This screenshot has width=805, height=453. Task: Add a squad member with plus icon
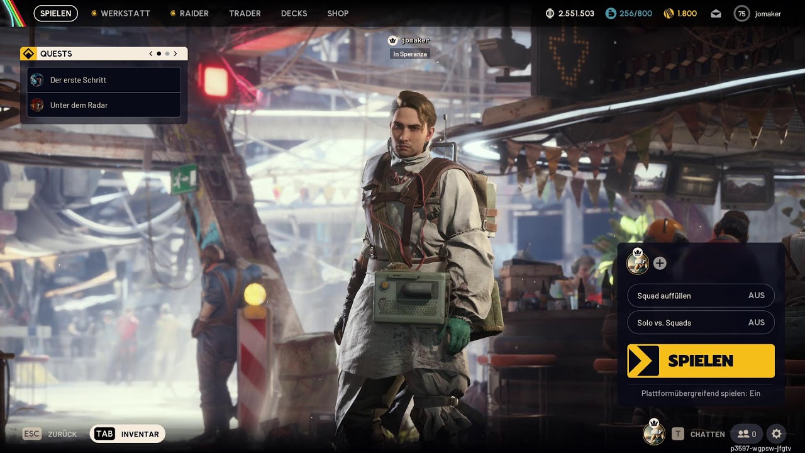[x=660, y=263]
